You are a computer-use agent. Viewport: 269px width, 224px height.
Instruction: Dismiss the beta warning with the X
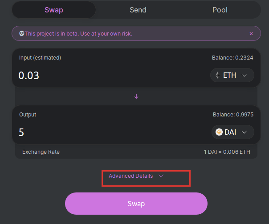pos(251,34)
